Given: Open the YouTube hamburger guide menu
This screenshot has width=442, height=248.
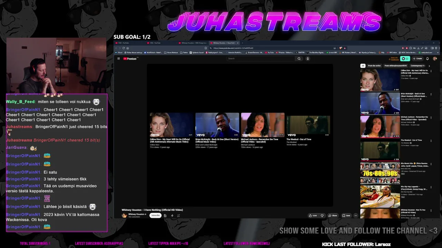Looking at the screenshot, I should [x=118, y=59].
